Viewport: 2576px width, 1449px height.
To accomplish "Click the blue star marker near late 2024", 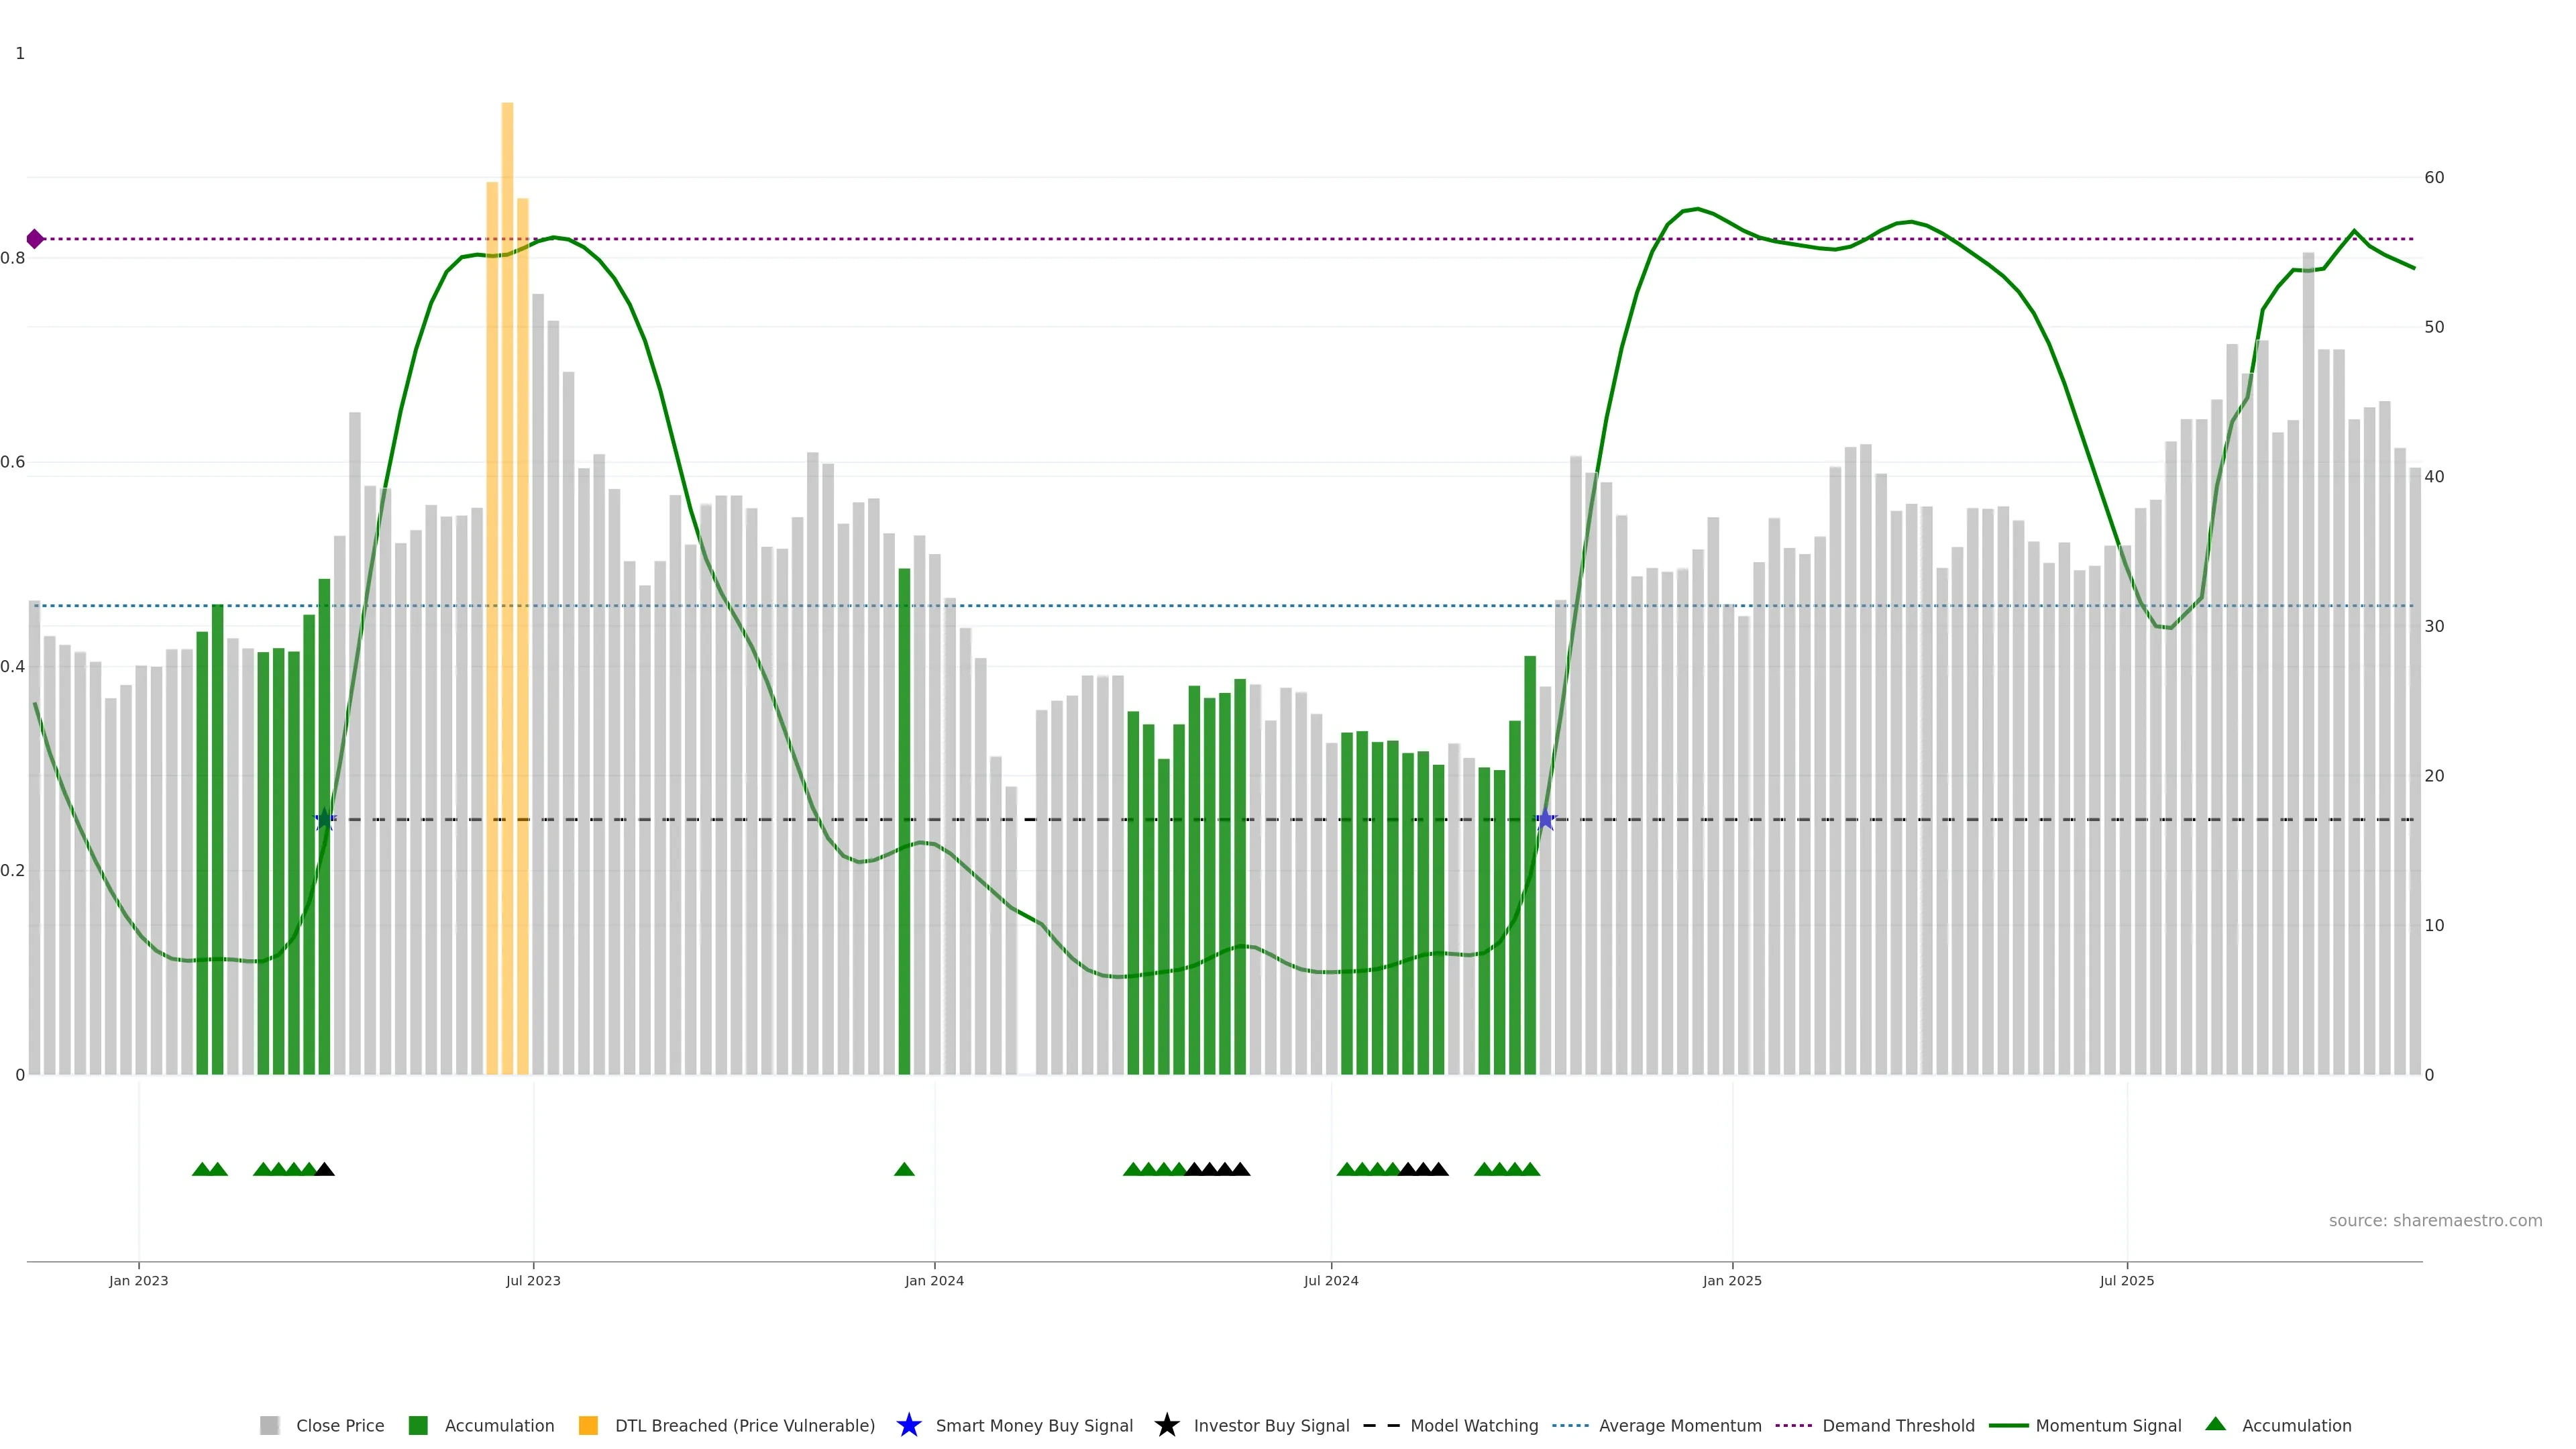I will (1545, 820).
